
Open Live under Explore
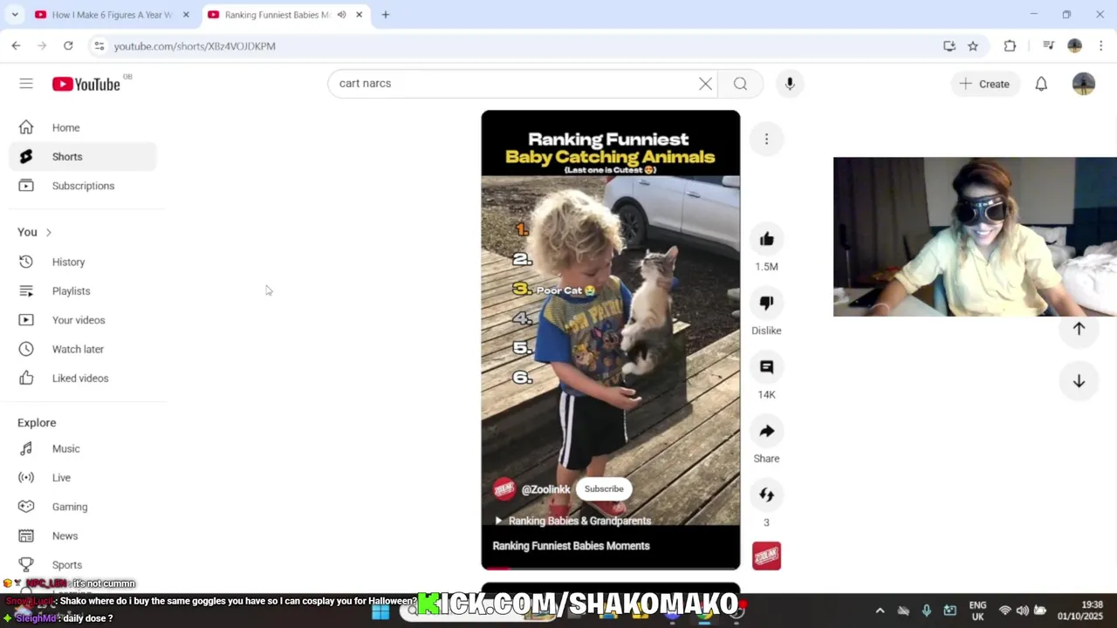pos(83,478)
